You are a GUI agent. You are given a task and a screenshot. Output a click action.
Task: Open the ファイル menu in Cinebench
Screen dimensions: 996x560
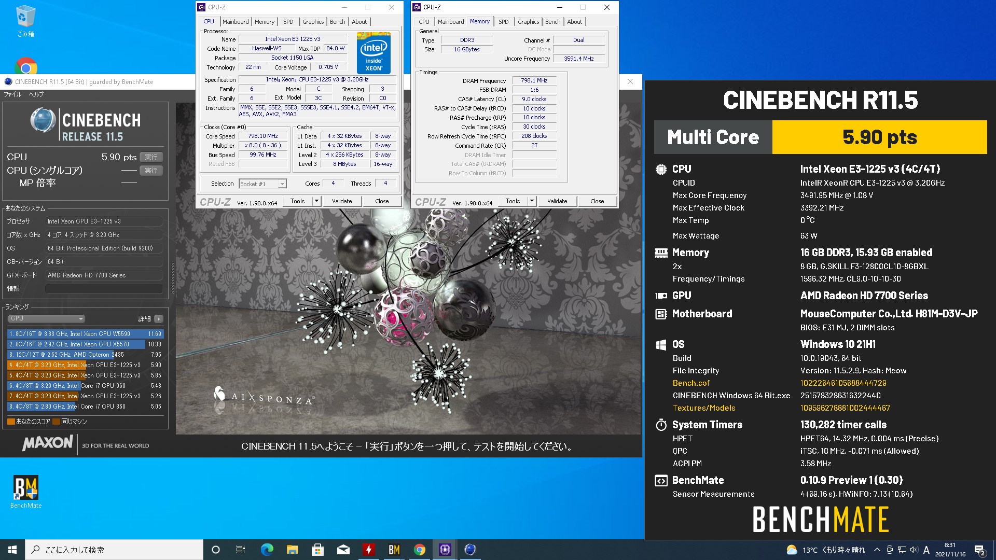coord(12,94)
